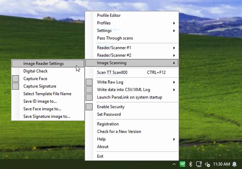Toggle the Capture Signature checkbox
The image size is (242, 169).
coord(15,86)
